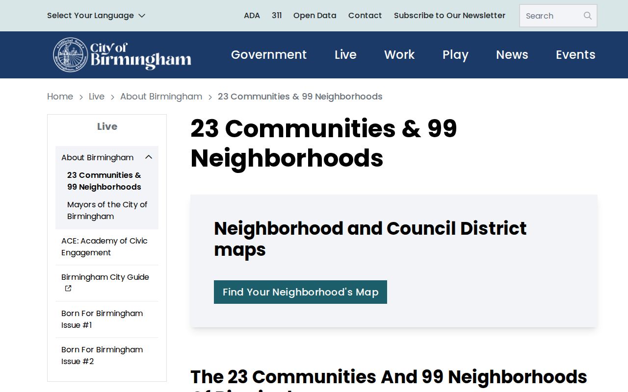Viewport: 628px width, 392px height.
Task: Select About Birmingham in the breadcrumb
Action: tap(161, 97)
